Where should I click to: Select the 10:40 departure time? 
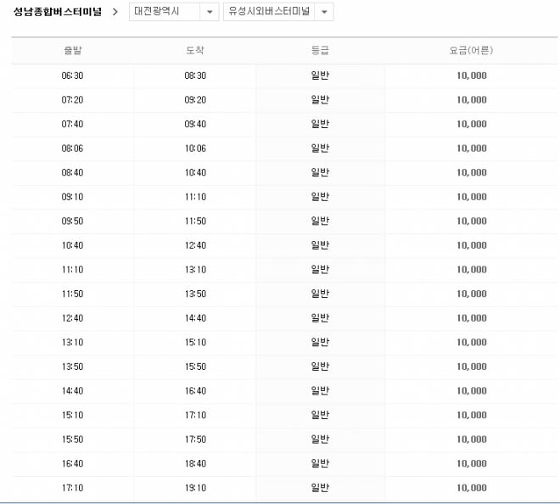(x=72, y=245)
